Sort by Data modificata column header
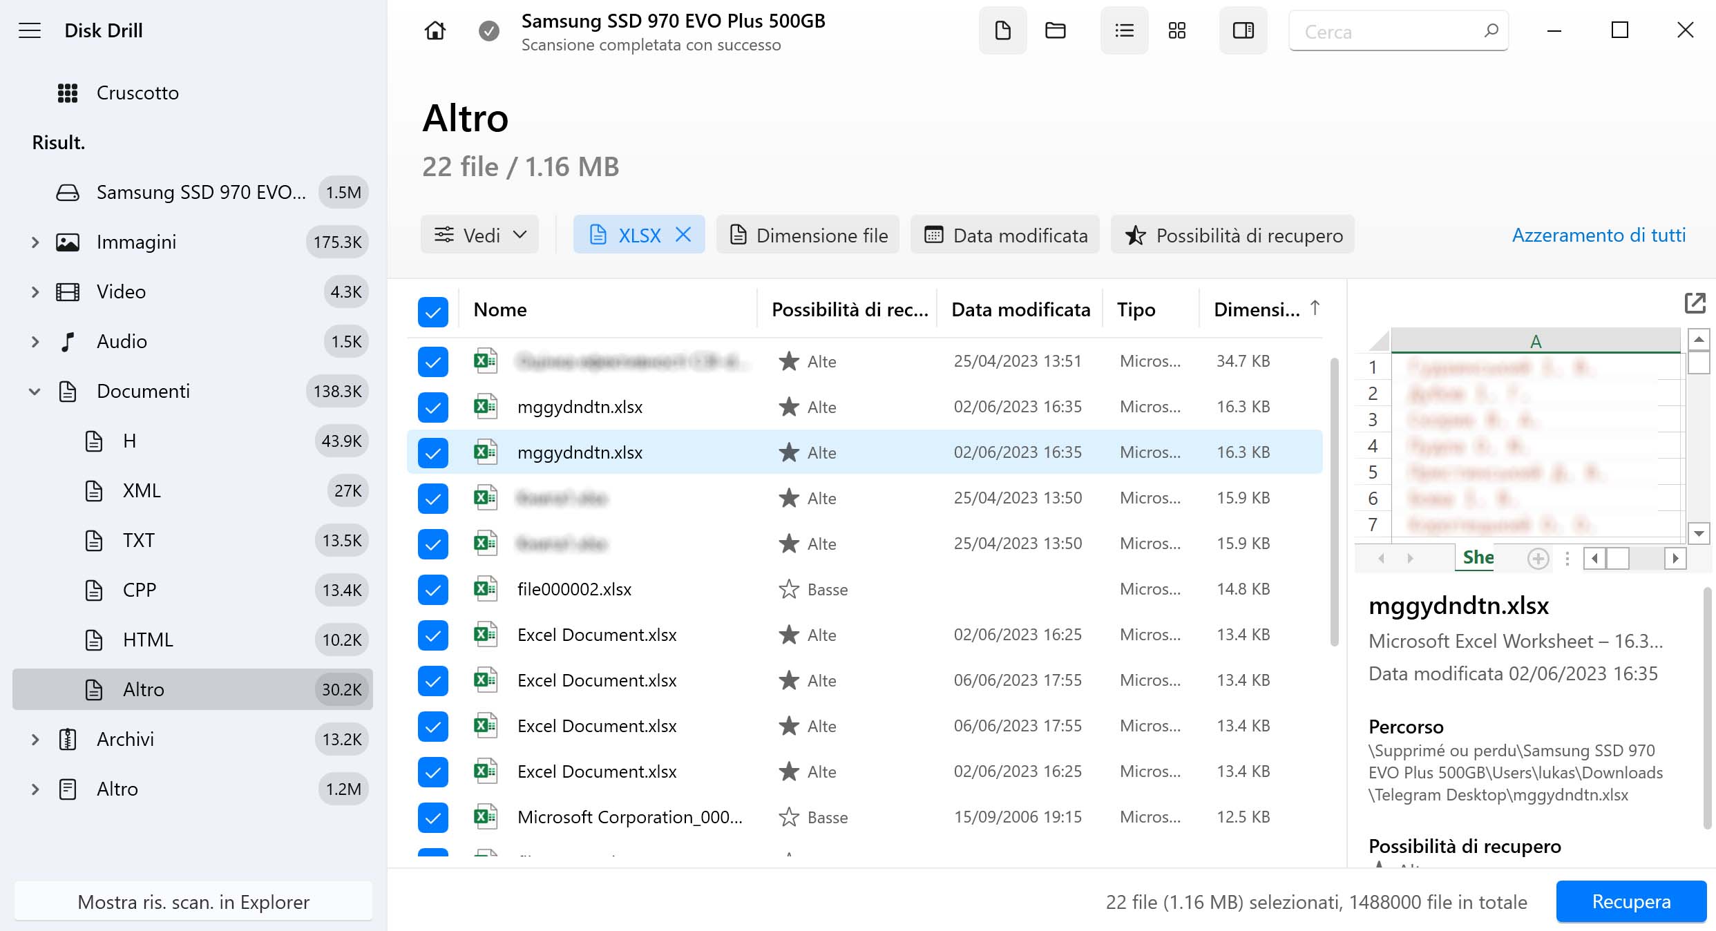Viewport: 1716px width, 931px height. 1020,309
